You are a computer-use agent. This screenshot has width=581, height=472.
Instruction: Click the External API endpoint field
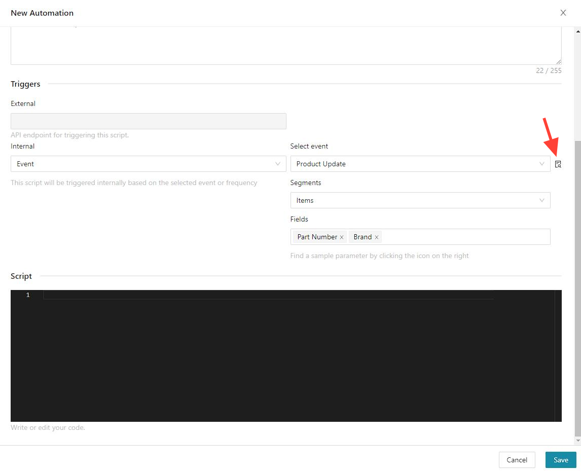click(148, 121)
